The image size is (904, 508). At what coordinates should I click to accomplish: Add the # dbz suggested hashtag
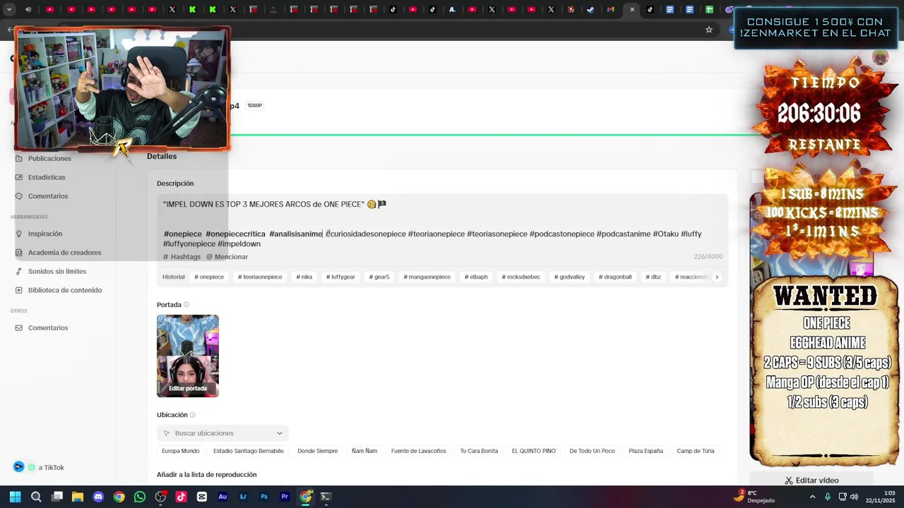pos(653,277)
